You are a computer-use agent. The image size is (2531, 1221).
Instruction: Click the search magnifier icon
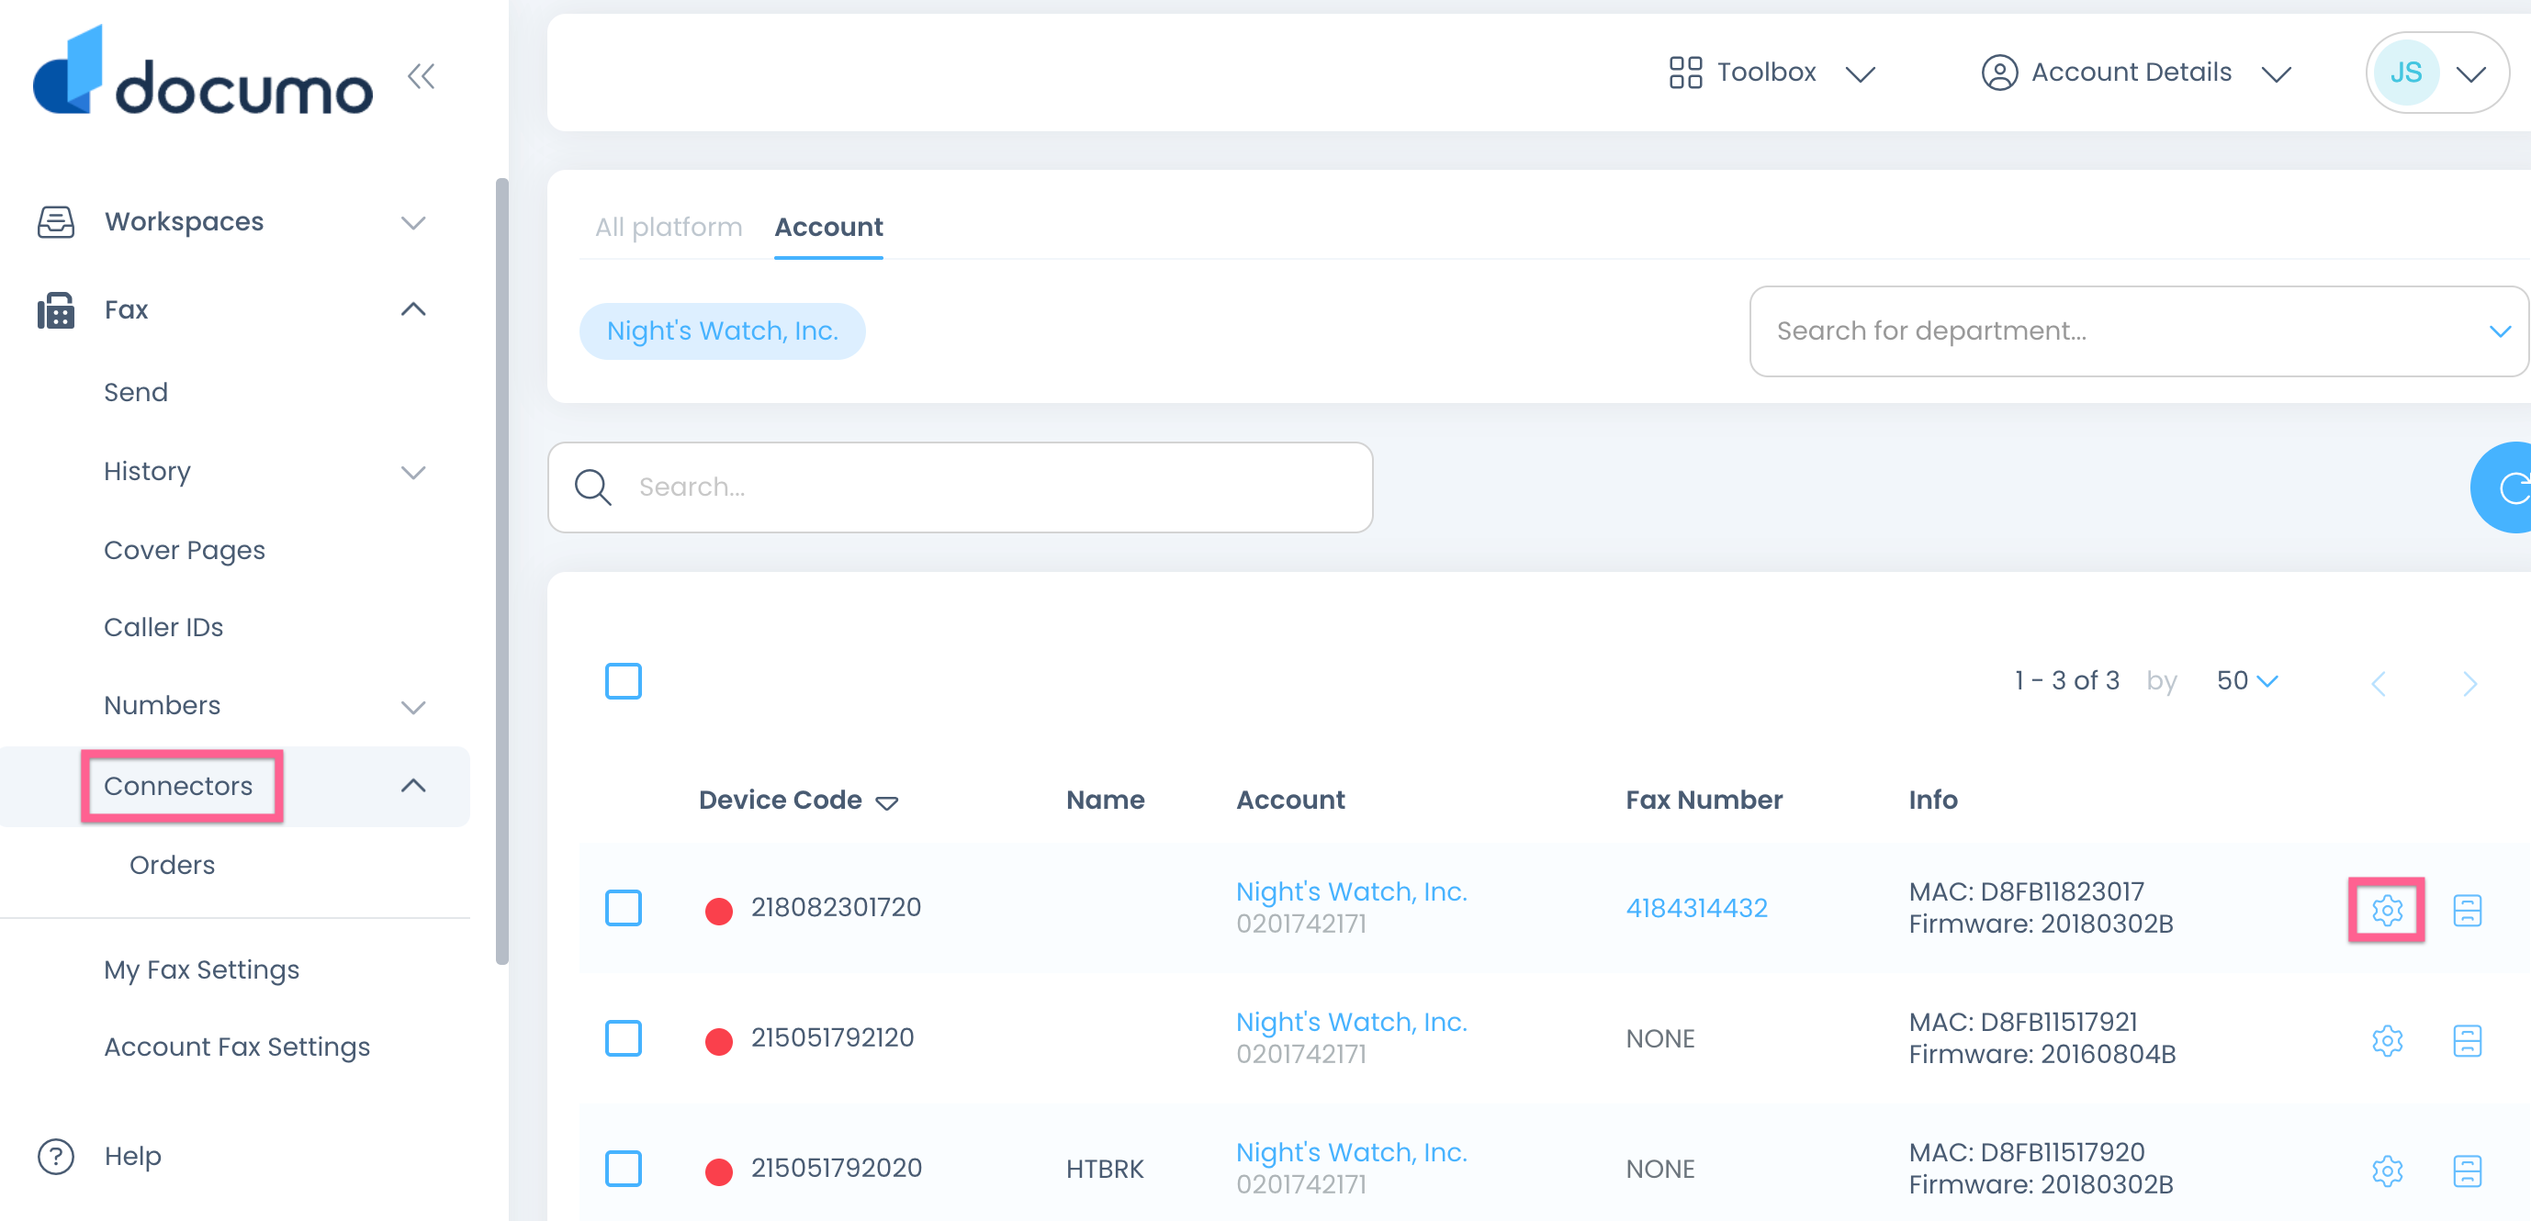(592, 487)
